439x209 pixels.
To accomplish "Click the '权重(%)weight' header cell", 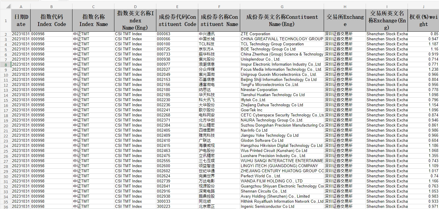I will coord(423,20).
